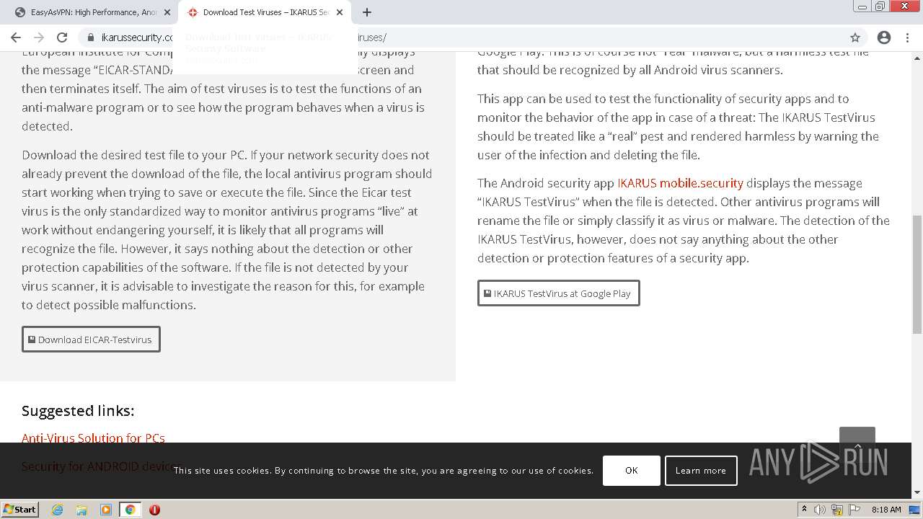Click the Suggested links heading
The image size is (923, 519).
click(x=78, y=411)
